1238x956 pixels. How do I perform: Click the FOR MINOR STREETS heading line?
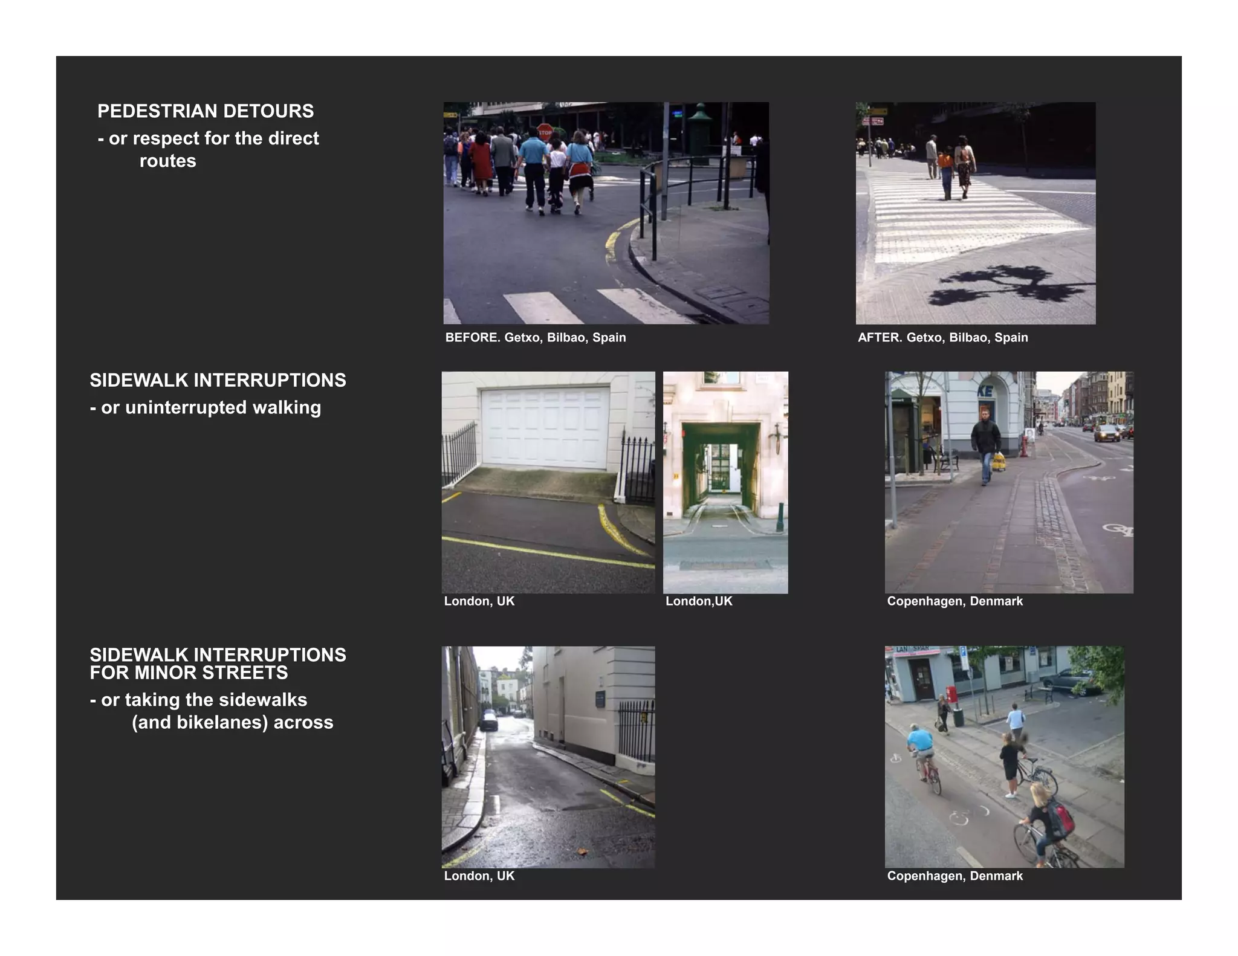(189, 673)
